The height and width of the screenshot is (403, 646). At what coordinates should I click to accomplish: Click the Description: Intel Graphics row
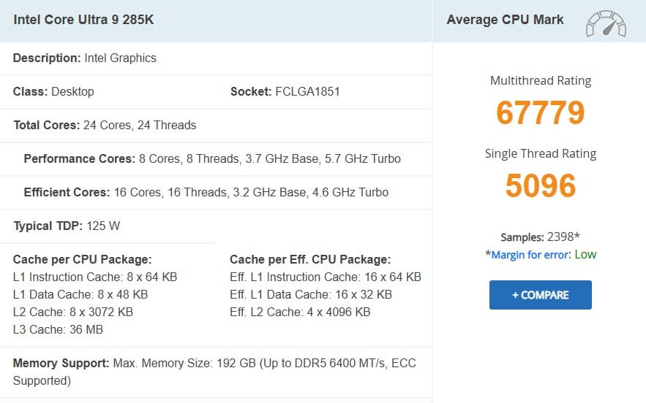[85, 58]
